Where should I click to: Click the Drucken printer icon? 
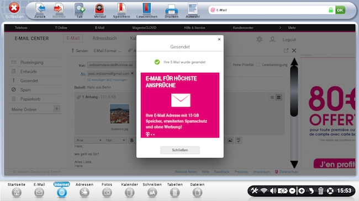pyautogui.click(x=171, y=9)
